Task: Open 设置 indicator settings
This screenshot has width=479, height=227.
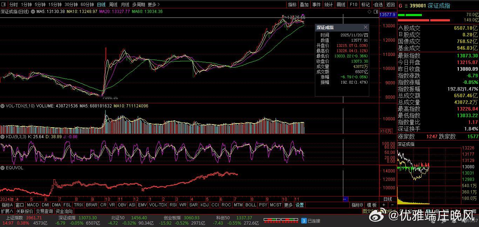Action: pos(299,205)
